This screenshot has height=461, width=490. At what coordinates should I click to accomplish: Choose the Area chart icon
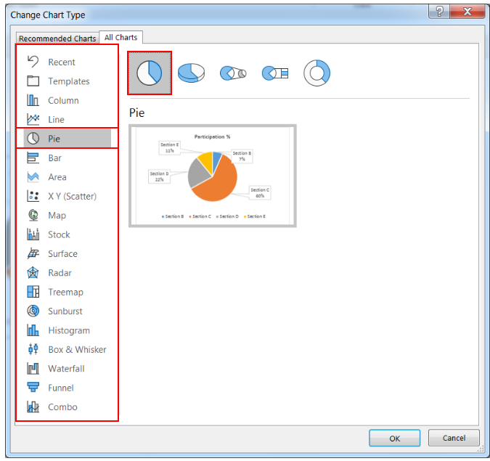coord(33,177)
